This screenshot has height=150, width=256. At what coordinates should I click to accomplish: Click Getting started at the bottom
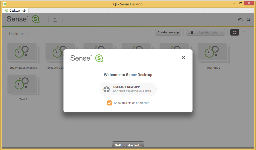tap(128, 145)
